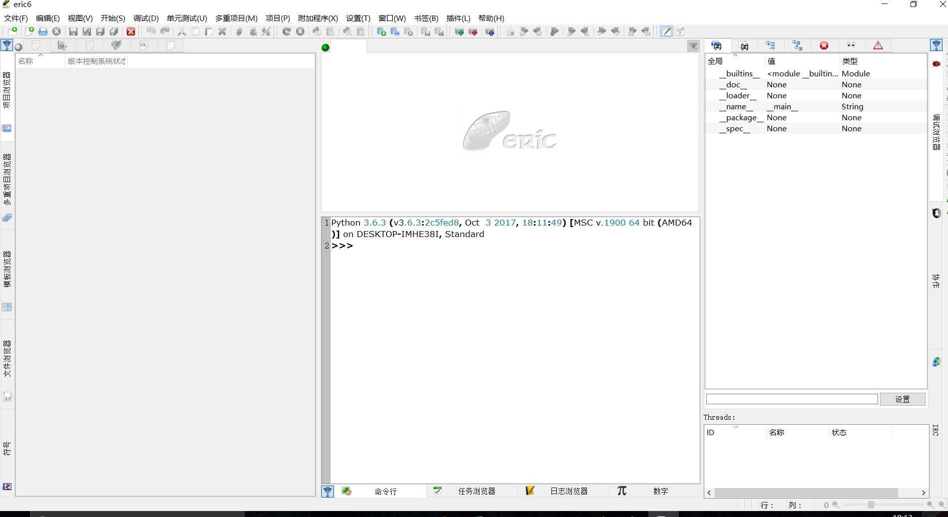This screenshot has height=517, width=948.
Task: Open the editor tab list dropdown arrow
Action: tap(693, 46)
